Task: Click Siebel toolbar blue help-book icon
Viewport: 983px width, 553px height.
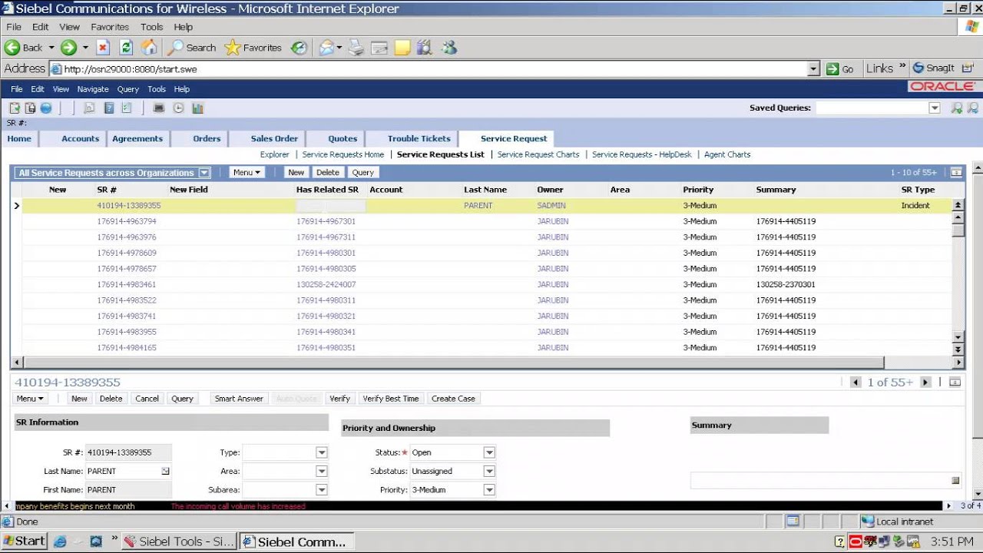Action: click(x=109, y=108)
